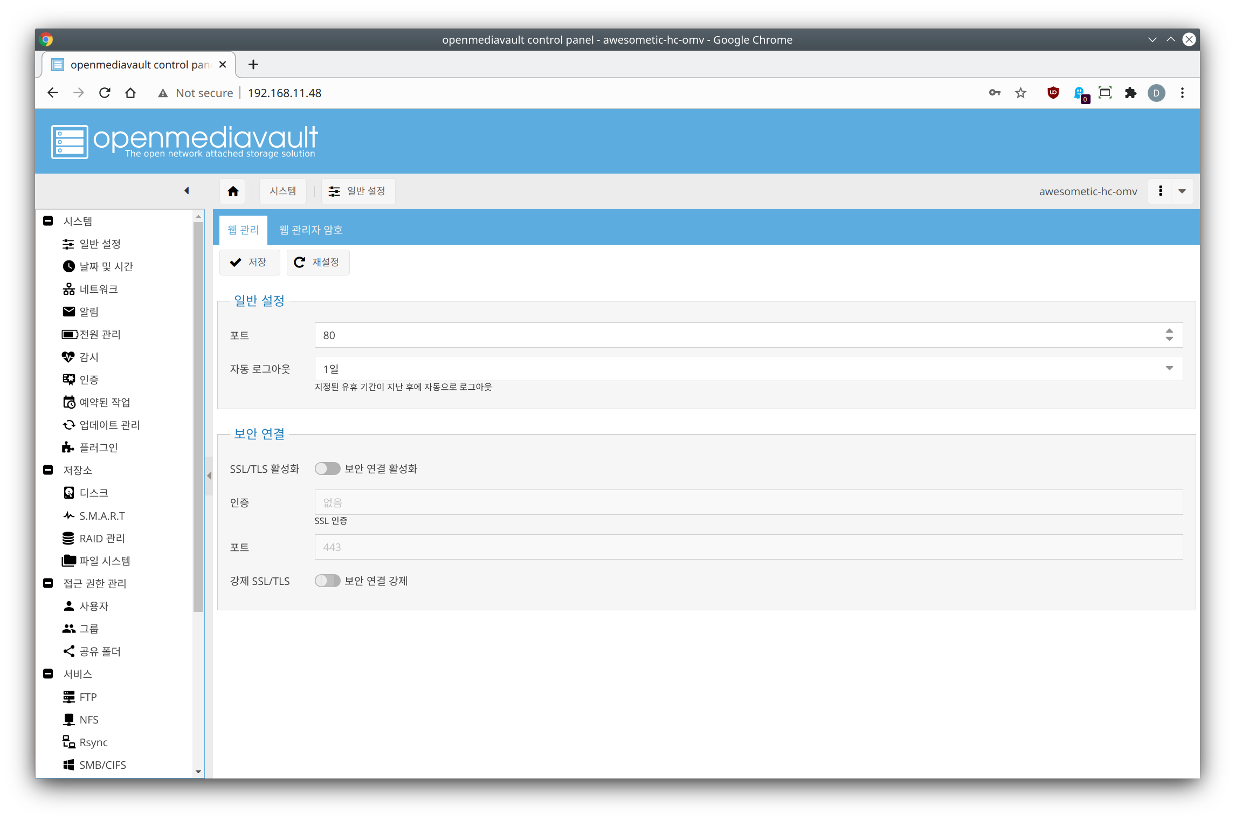
Task: Open the 자동 로그아웃 dropdown arrow
Action: tap(1169, 369)
